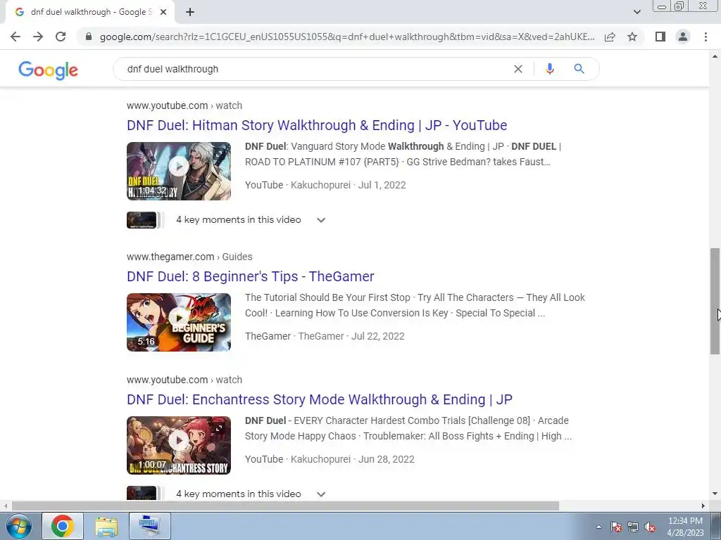Open the tab search dropdown arrow
This screenshot has width=721, height=540.
point(637,12)
